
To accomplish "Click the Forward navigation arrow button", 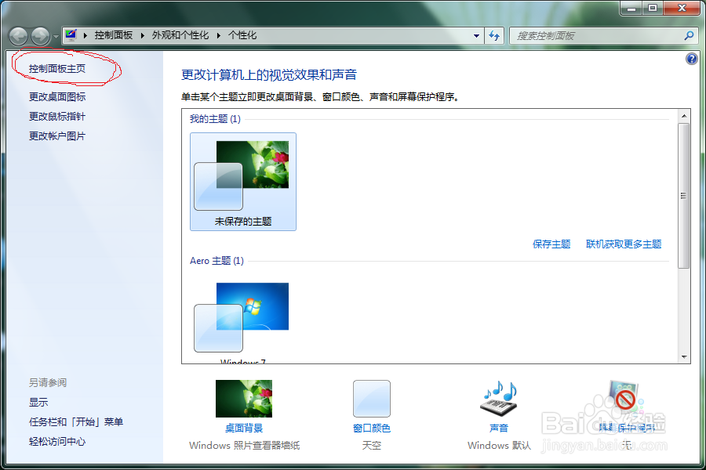I will point(41,36).
